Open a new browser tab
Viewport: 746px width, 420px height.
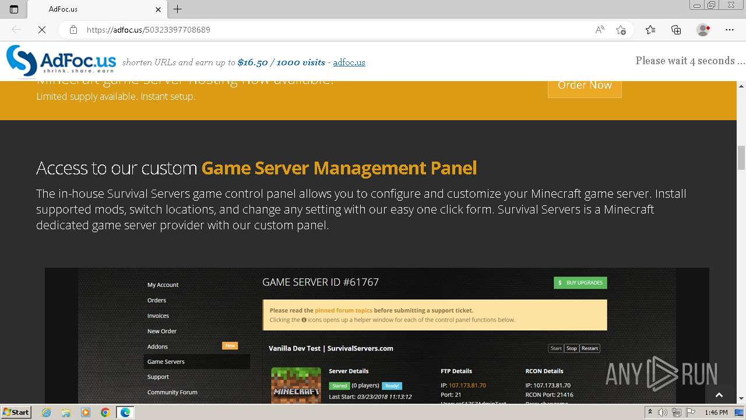pyautogui.click(x=178, y=9)
